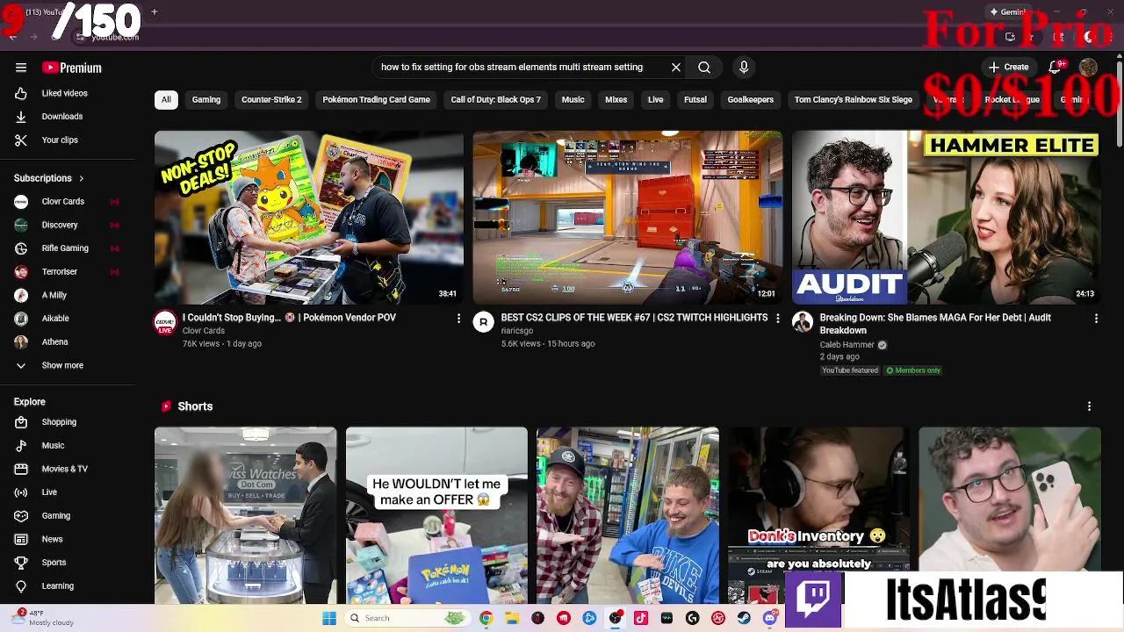1124x632 pixels.
Task: Open riaricsgo channel link
Action: point(516,331)
